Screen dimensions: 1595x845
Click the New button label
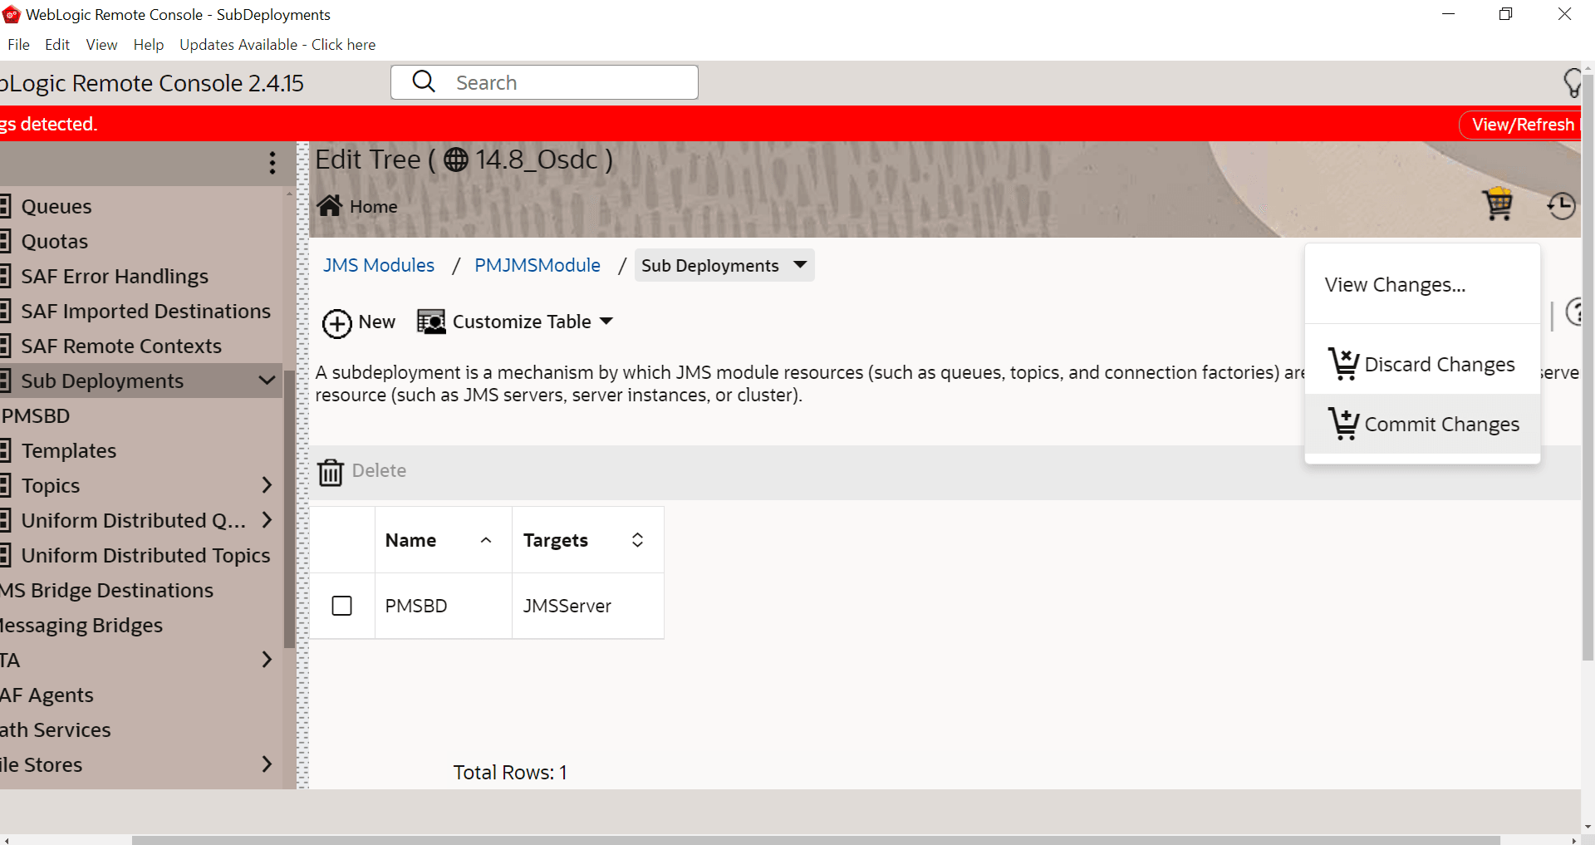(x=377, y=322)
